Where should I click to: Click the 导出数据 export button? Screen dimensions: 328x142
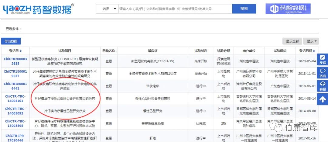tap(11, 41)
